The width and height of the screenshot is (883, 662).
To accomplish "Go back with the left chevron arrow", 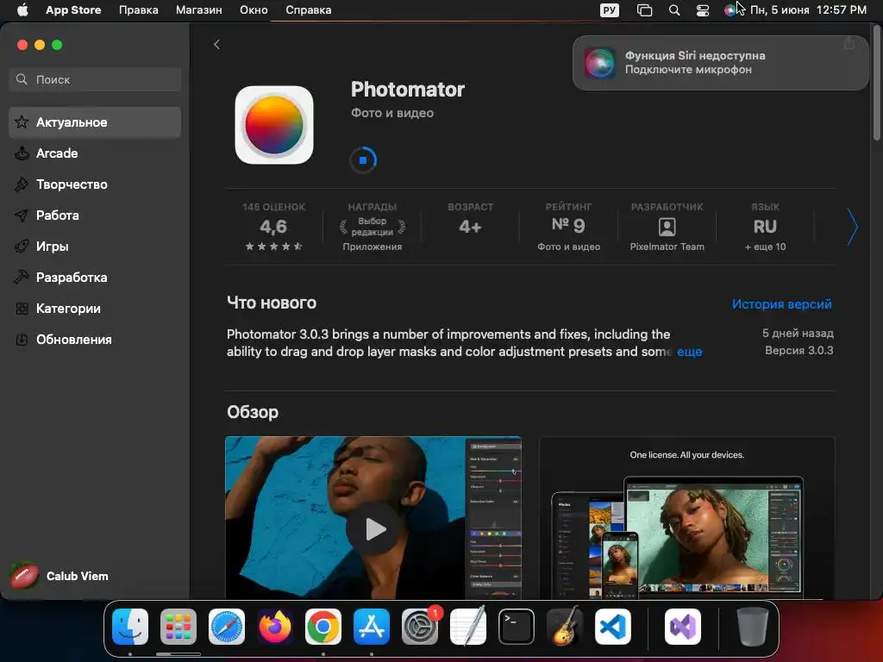I will click(216, 45).
